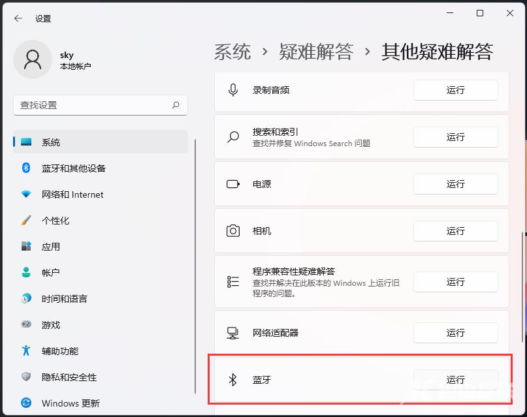Image resolution: width=527 pixels, height=417 pixels.
Task: Run the 录制音频 troubleshooter
Action: (x=455, y=90)
